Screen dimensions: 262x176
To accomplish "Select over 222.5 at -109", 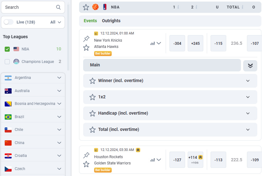I will pos(254,160).
